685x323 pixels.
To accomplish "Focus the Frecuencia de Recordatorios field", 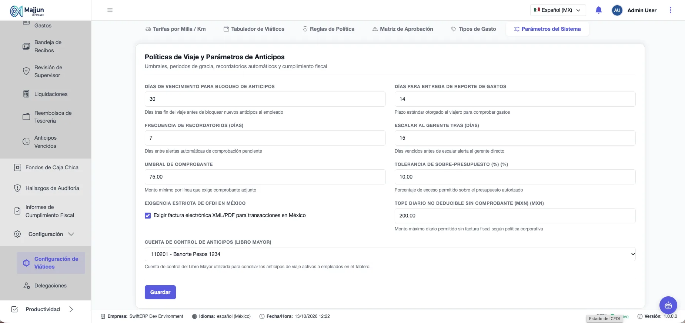I will (x=265, y=138).
